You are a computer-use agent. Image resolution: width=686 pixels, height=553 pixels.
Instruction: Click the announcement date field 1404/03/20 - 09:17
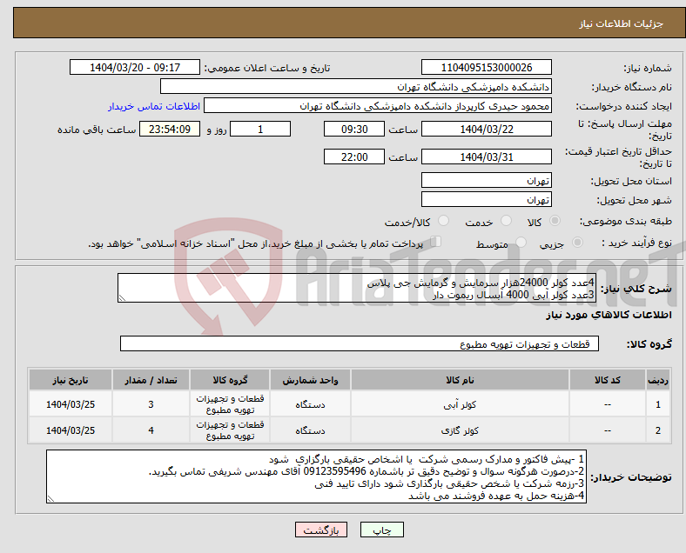click(x=135, y=67)
